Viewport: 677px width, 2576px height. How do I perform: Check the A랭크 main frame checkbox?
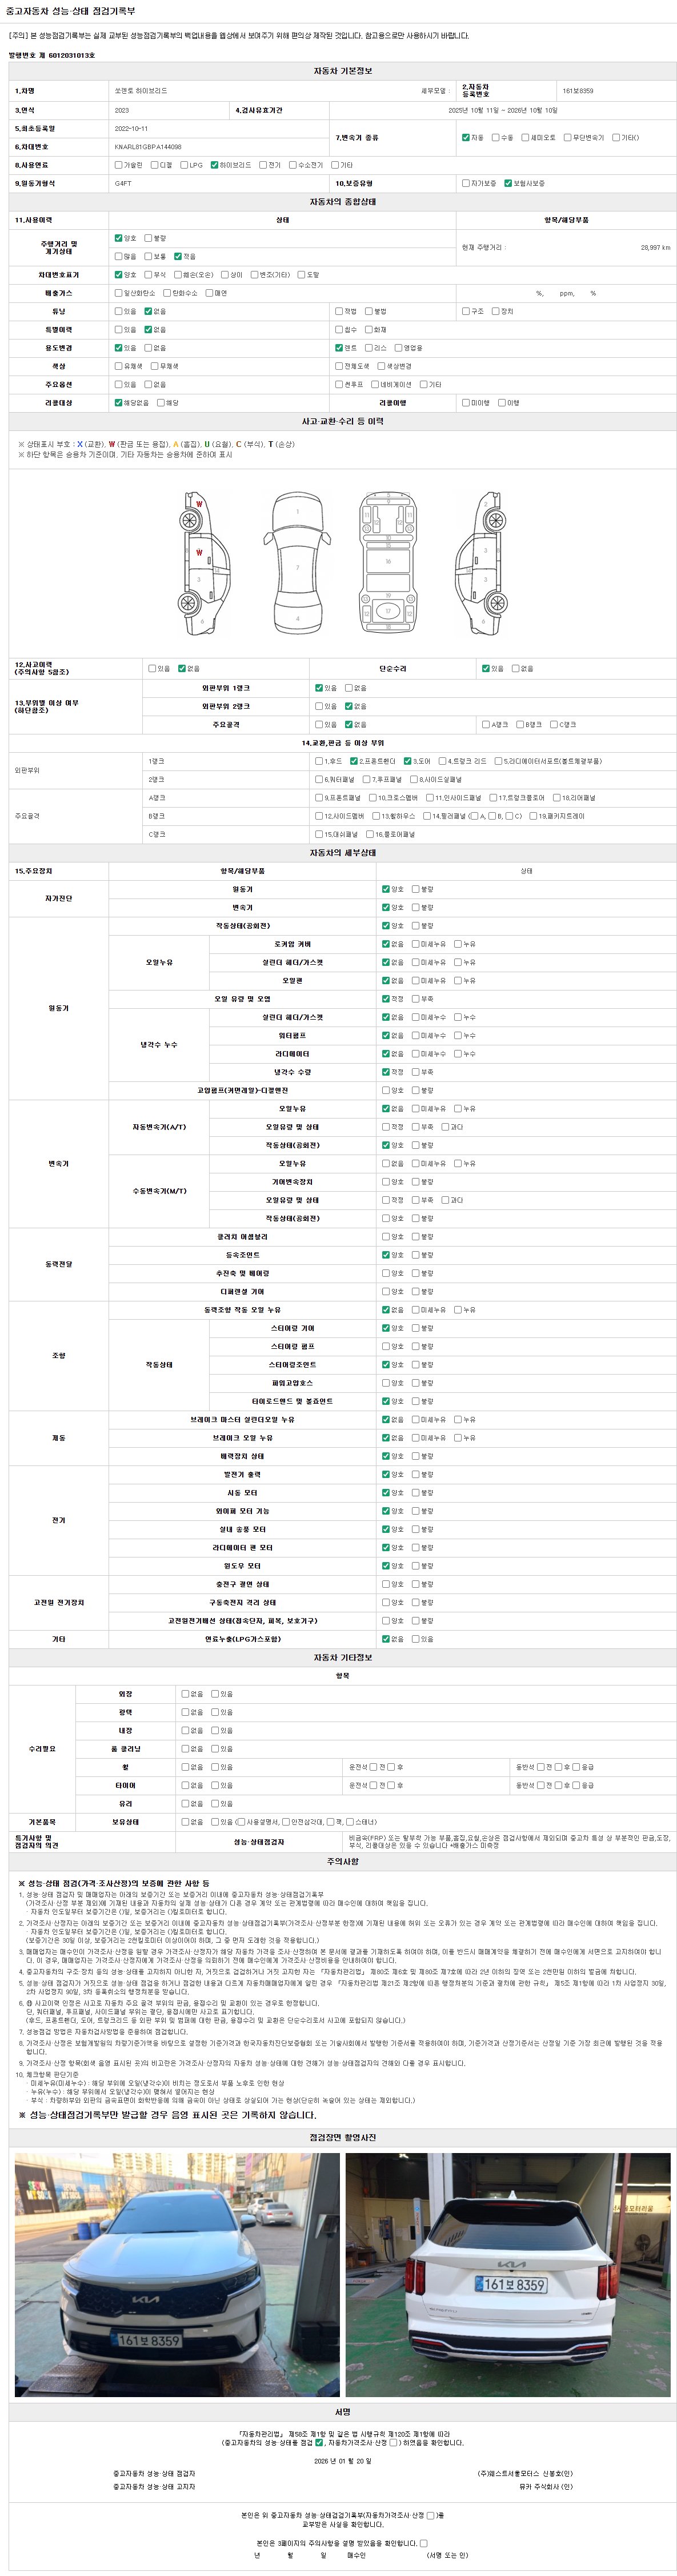pyautogui.click(x=484, y=724)
